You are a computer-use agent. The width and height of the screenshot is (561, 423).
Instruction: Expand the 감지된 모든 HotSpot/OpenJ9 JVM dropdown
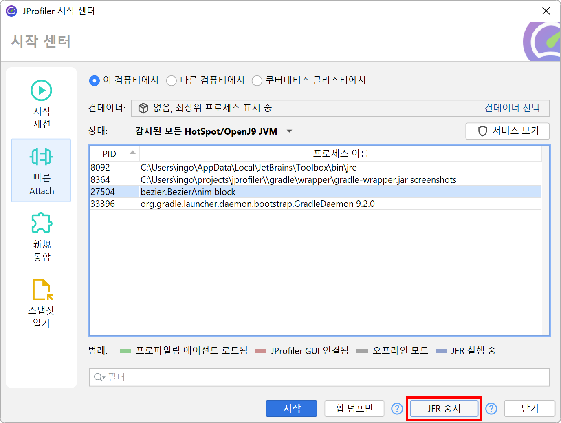pyautogui.click(x=289, y=131)
